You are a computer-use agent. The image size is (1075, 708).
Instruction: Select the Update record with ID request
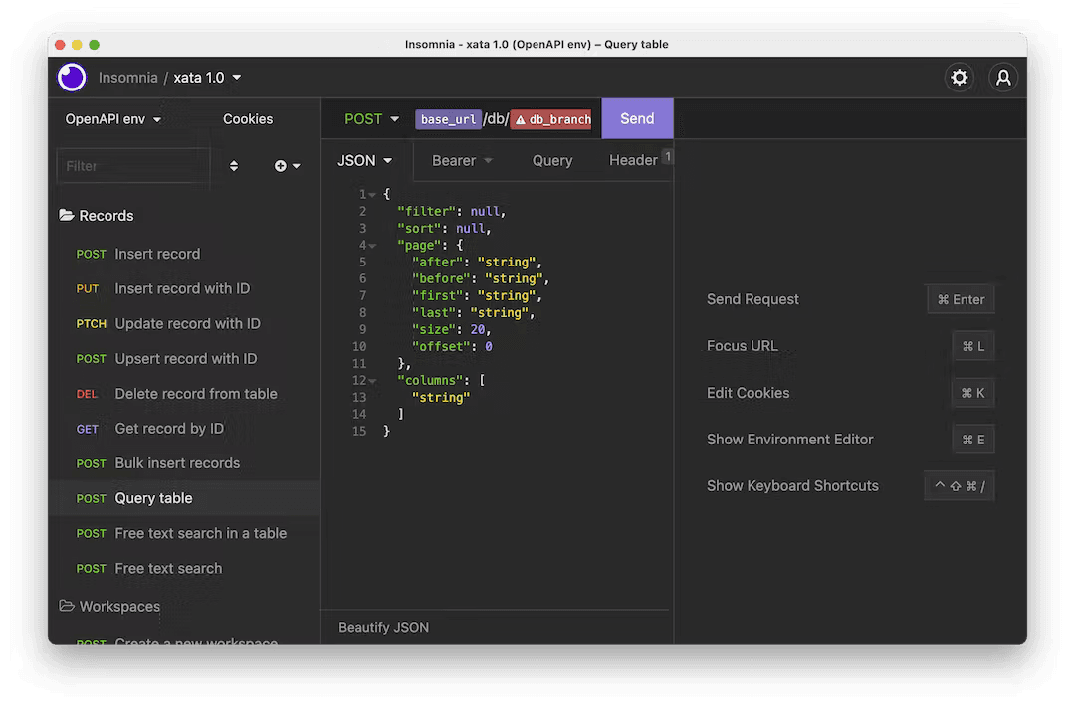(x=184, y=323)
